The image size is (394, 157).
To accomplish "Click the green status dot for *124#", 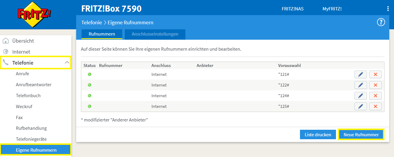I will tap(89, 96).
